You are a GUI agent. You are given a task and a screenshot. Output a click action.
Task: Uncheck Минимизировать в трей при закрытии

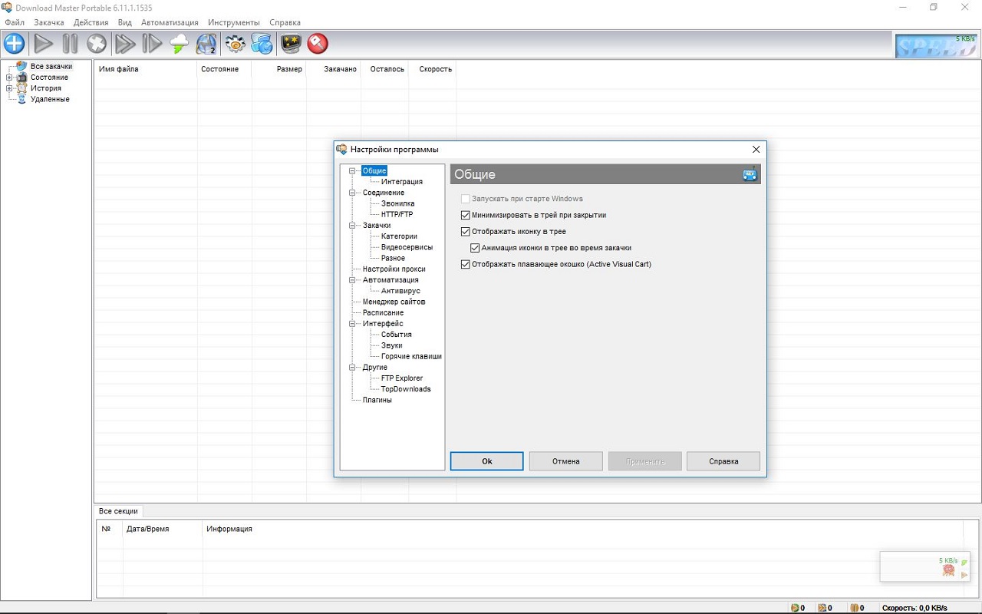click(466, 216)
